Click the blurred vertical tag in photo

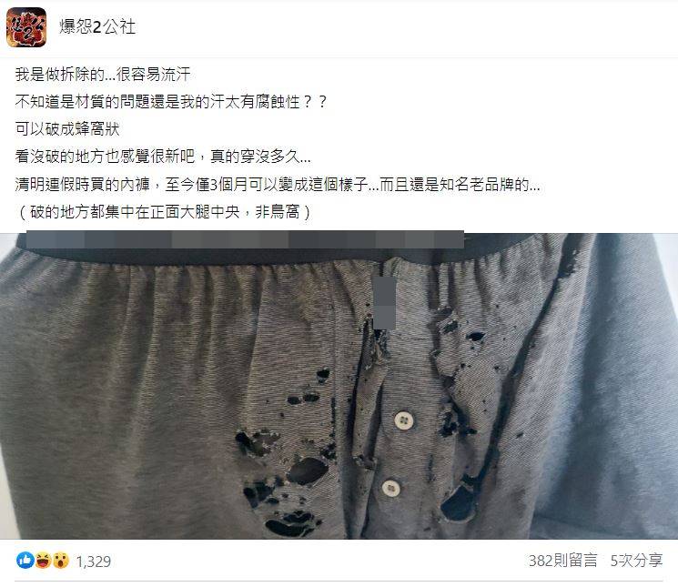(384, 302)
